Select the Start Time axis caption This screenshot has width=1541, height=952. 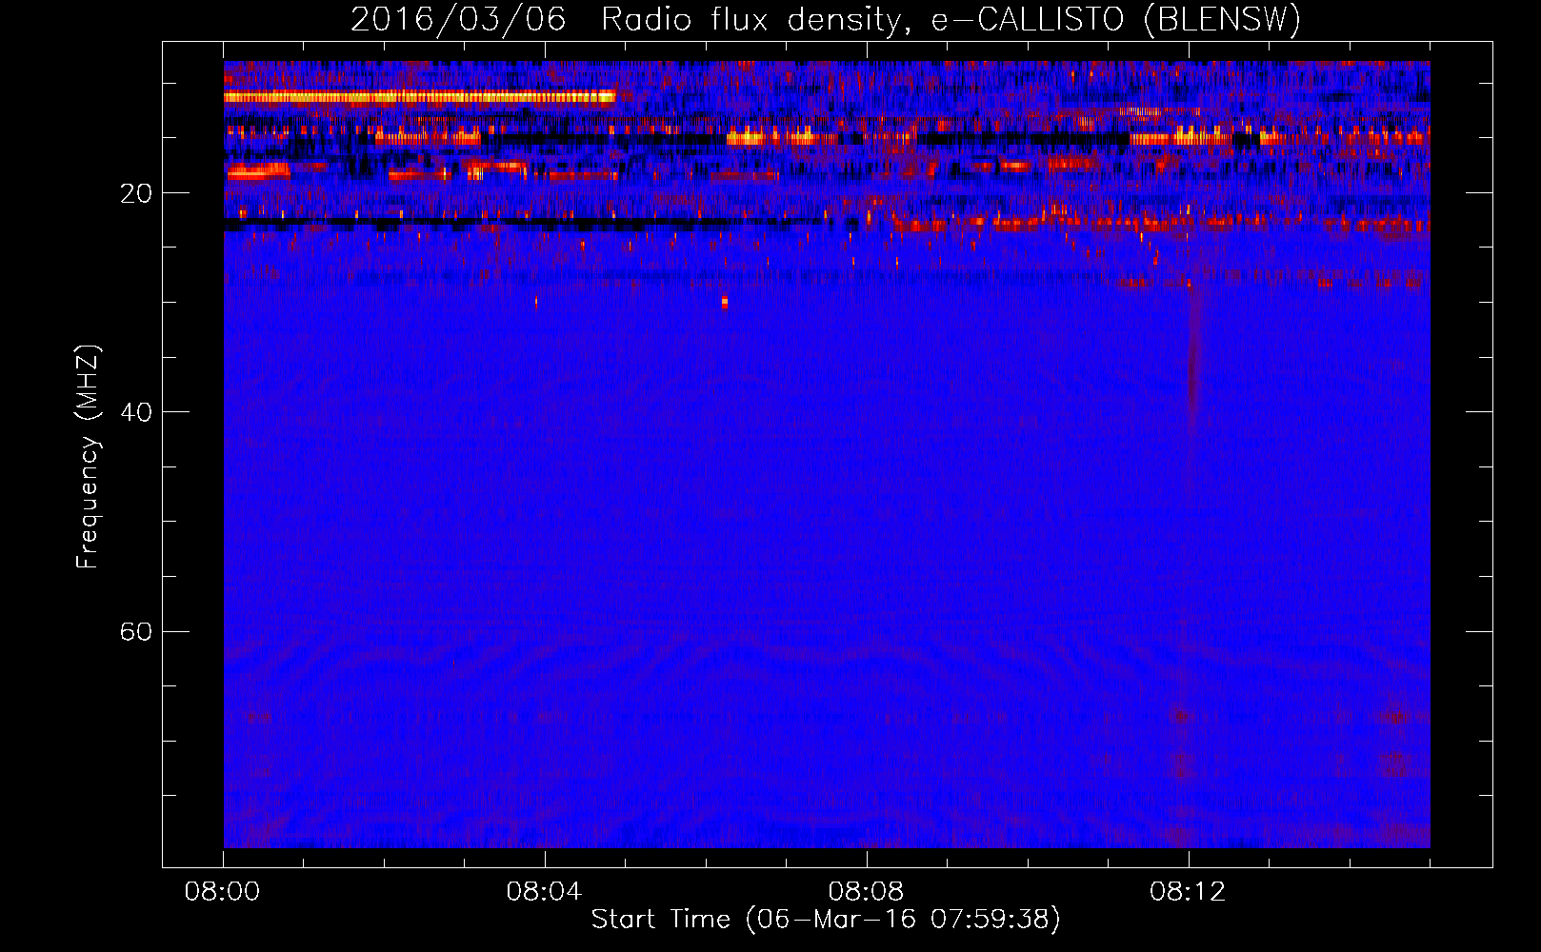[826, 920]
